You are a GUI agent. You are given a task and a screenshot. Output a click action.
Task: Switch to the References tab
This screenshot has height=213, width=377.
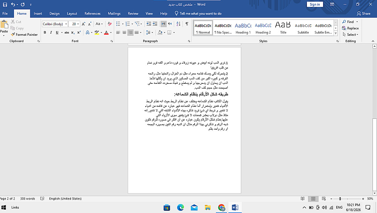tap(92, 14)
